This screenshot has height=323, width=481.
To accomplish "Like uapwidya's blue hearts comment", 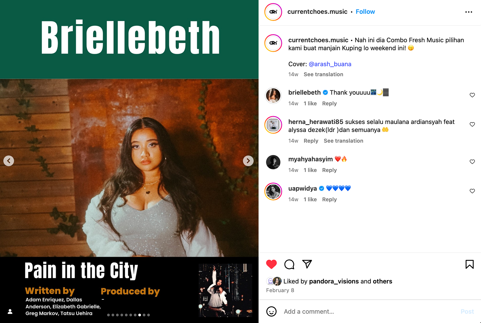I will point(472,191).
